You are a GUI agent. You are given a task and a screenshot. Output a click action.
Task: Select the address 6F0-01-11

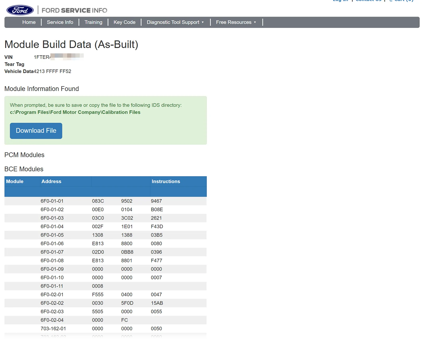click(x=52, y=286)
